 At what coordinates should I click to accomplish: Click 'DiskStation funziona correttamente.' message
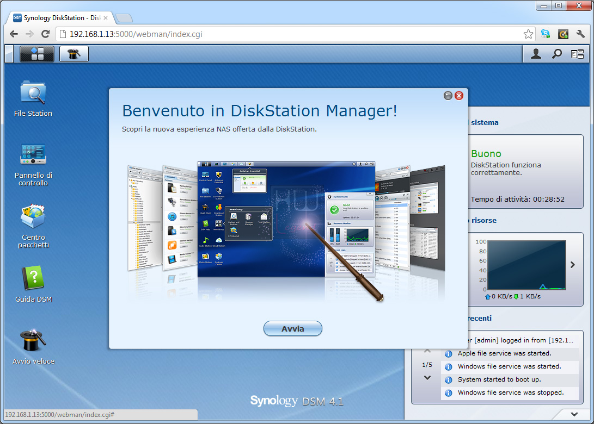(506, 169)
